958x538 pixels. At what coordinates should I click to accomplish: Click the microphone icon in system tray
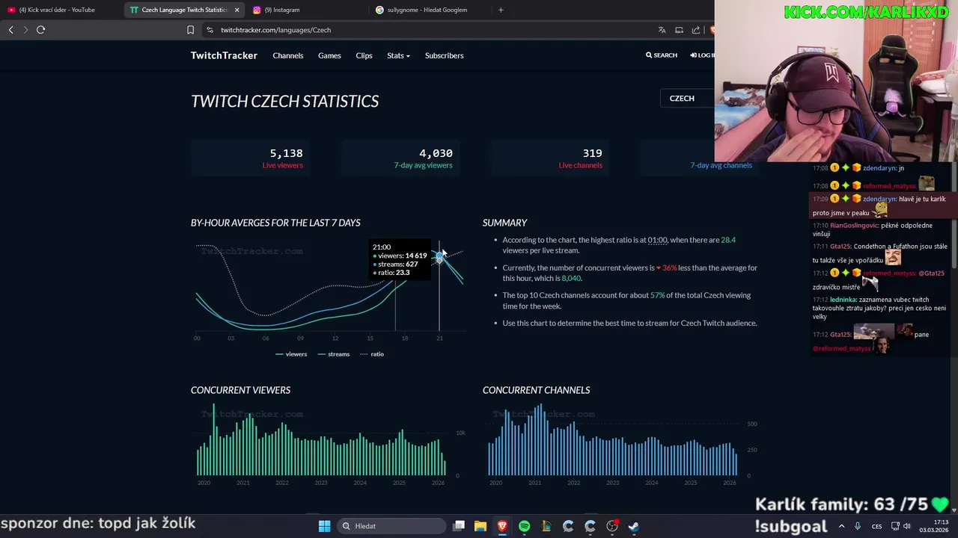(858, 526)
